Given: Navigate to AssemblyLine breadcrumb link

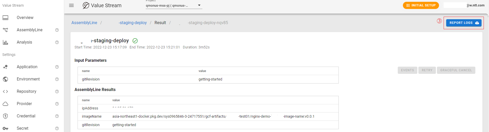Looking at the screenshot, I should coord(84,23).
